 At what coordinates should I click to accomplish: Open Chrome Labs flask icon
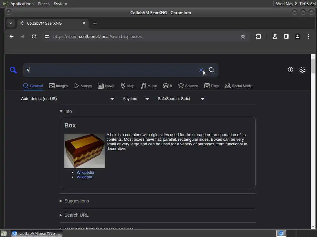point(275,36)
